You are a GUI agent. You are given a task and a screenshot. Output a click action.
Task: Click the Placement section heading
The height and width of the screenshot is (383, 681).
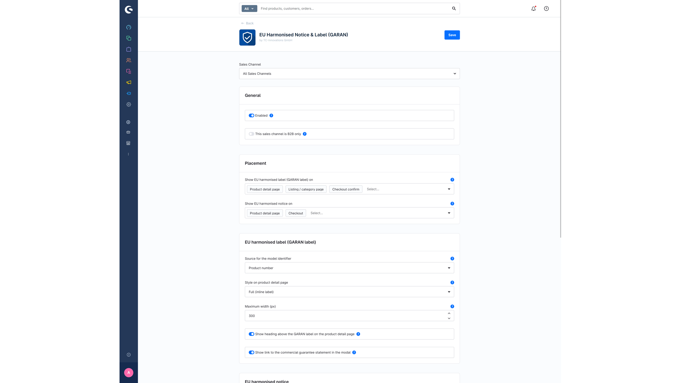click(x=255, y=163)
